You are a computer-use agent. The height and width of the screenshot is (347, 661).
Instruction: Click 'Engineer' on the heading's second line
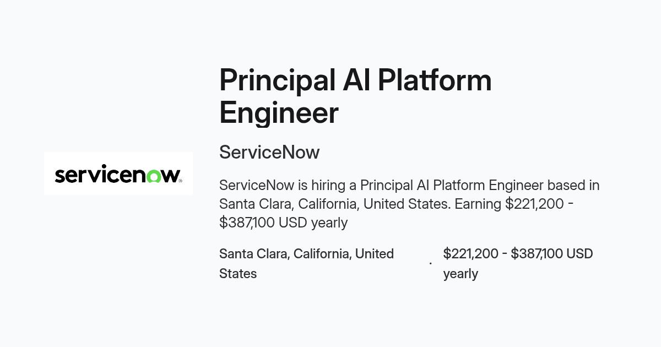tap(279, 114)
